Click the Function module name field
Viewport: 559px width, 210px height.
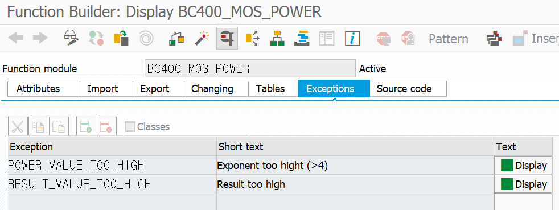250,68
